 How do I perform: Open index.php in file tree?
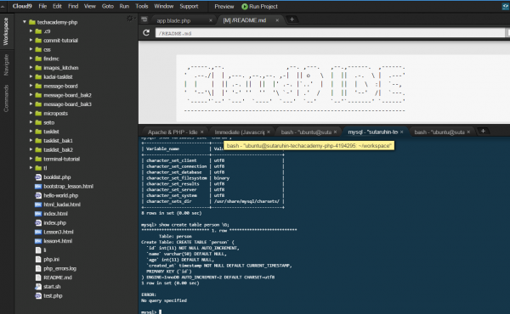pos(54,222)
